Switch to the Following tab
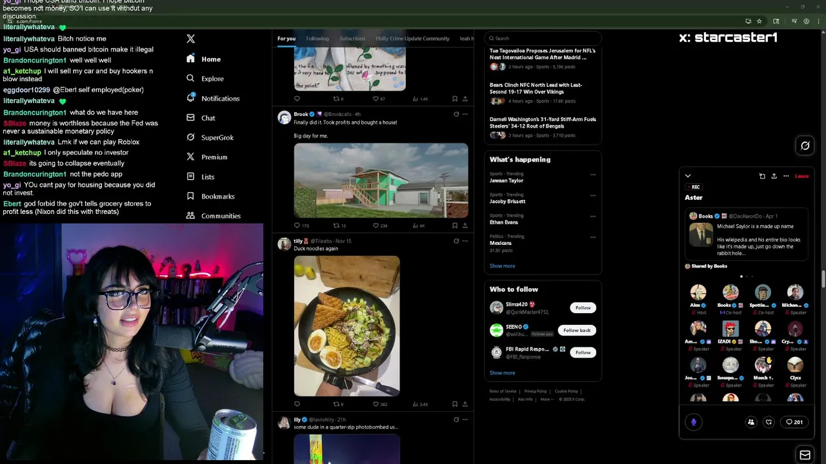The width and height of the screenshot is (826, 464). coord(317,39)
